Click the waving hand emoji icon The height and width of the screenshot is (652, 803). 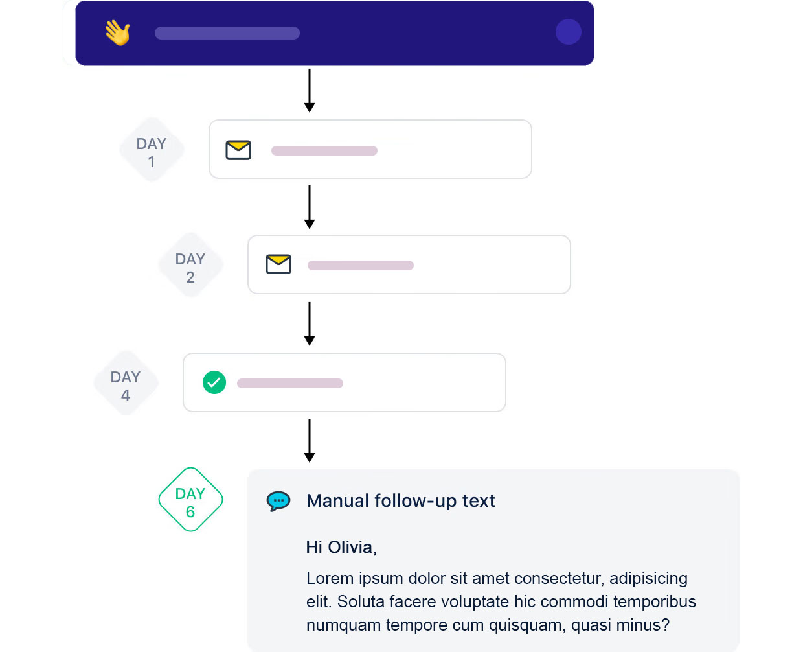(118, 32)
